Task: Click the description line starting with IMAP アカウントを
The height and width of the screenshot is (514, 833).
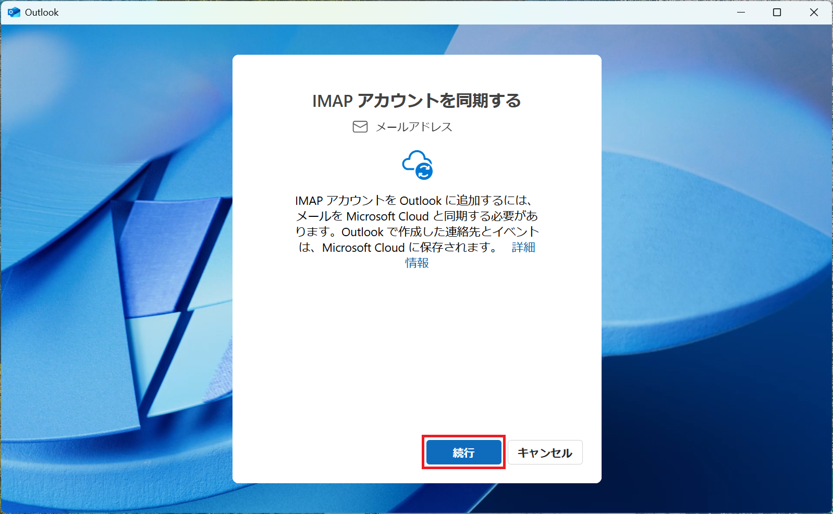Action: click(414, 201)
